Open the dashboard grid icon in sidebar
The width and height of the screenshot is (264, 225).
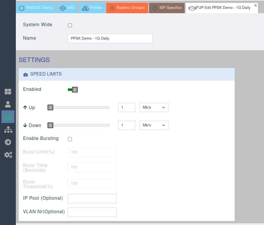click(x=8, y=92)
